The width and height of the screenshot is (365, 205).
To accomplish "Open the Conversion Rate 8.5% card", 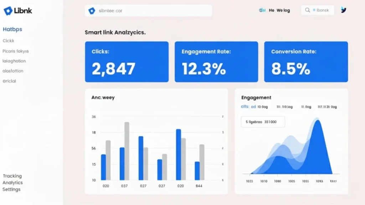I will pos(306,62).
